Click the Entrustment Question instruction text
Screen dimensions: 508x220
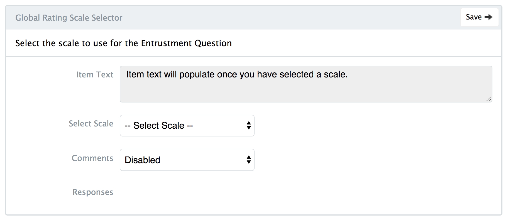123,43
